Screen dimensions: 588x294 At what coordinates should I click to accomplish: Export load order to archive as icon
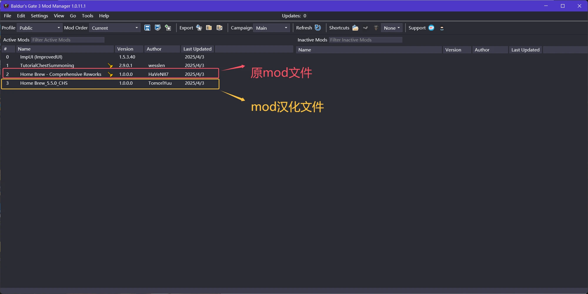tap(220, 28)
